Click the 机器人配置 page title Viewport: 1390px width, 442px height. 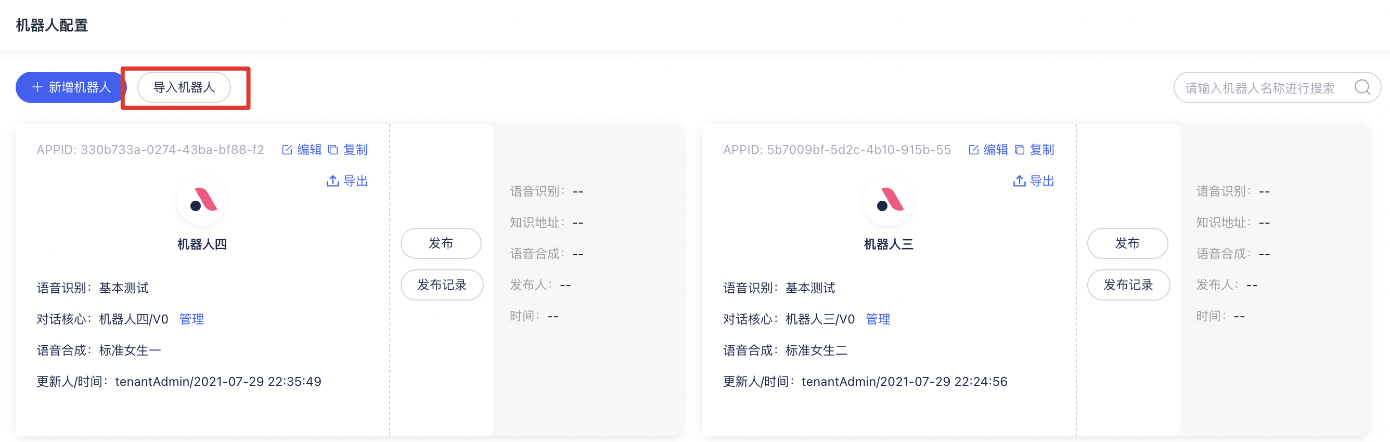(x=52, y=25)
